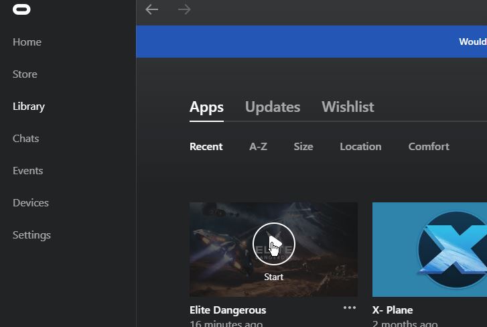Sort apps by Recent
Image resolution: width=487 pixels, height=327 pixels.
(x=206, y=147)
